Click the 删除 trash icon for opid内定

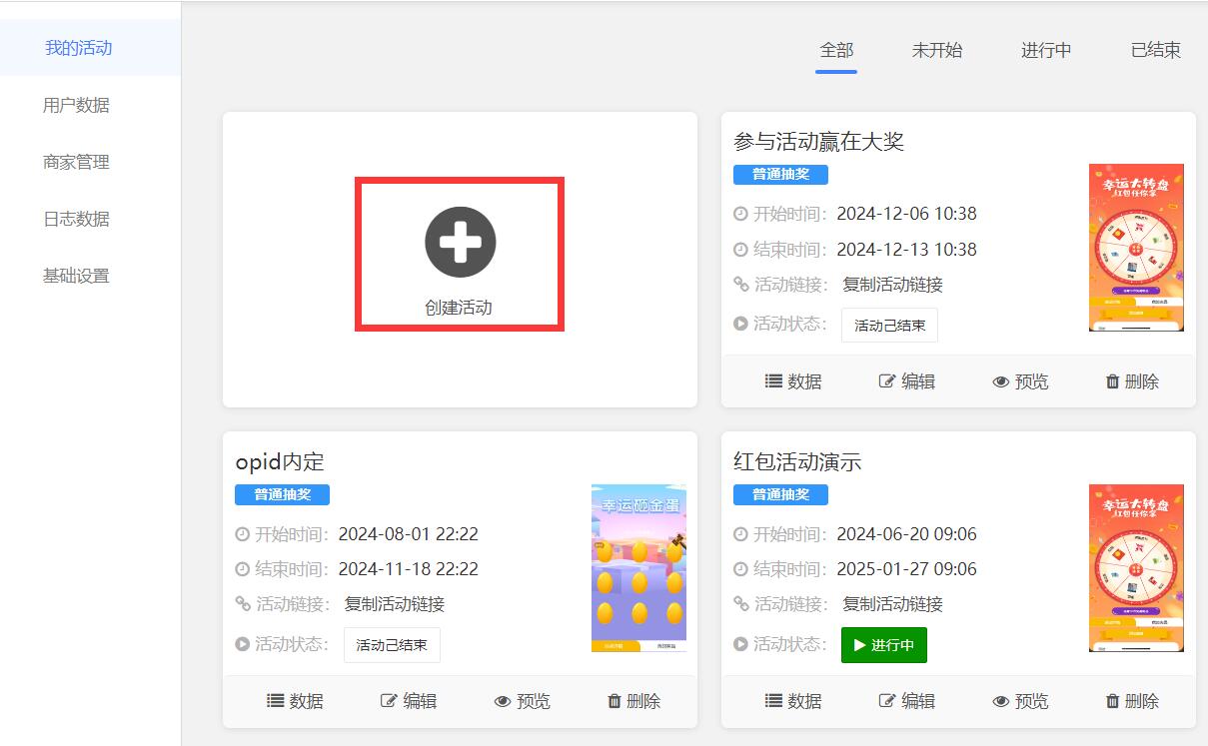[614, 700]
